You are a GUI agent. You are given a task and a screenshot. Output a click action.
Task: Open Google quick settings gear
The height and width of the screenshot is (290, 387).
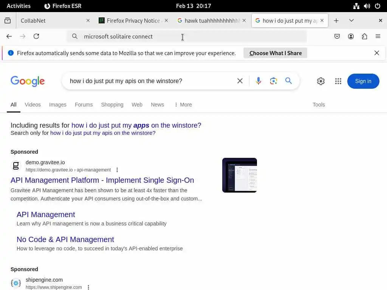tap(321, 81)
